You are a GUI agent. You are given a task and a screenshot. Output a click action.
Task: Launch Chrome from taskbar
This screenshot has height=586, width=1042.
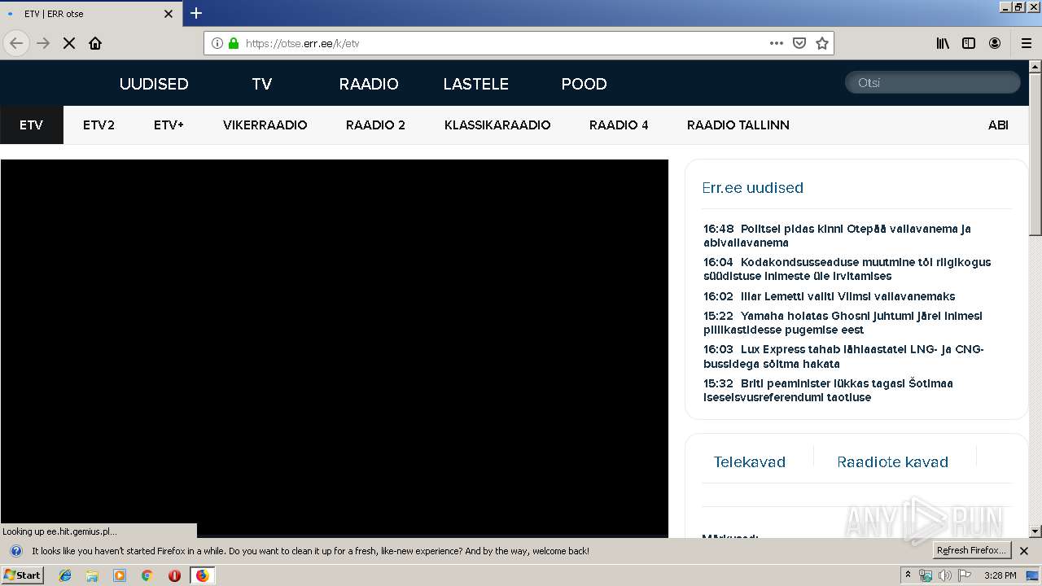147,575
